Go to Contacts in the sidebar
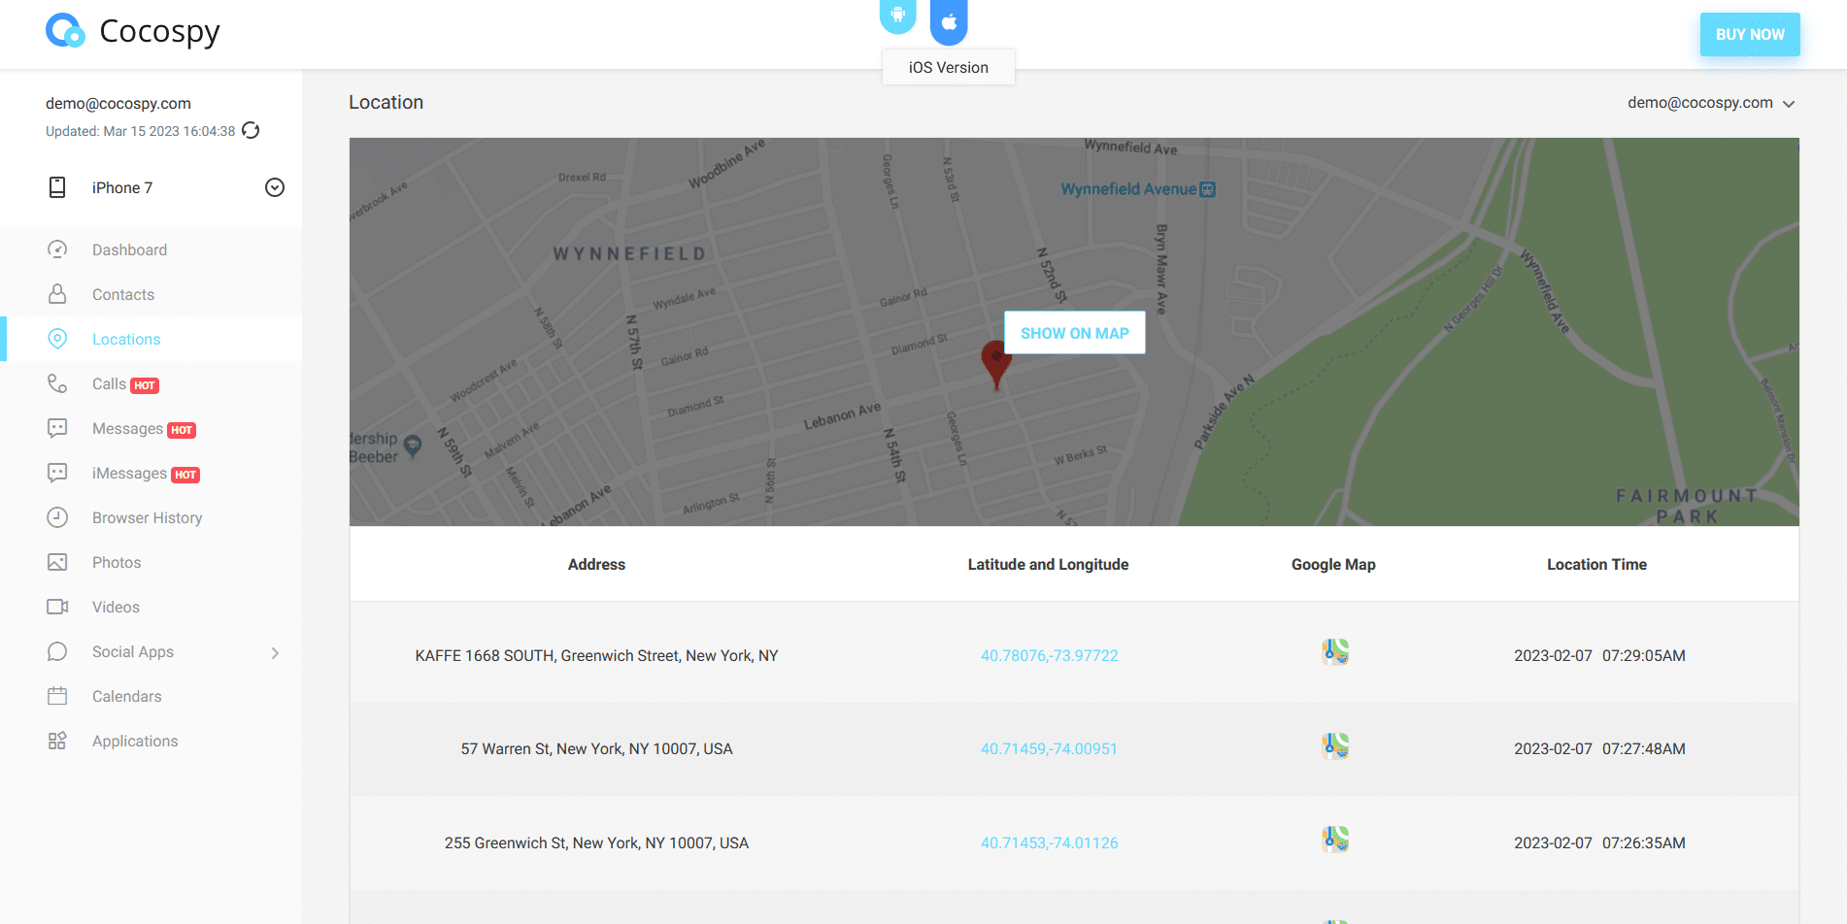Viewport: 1847px width, 924px height. pyautogui.click(x=151, y=294)
